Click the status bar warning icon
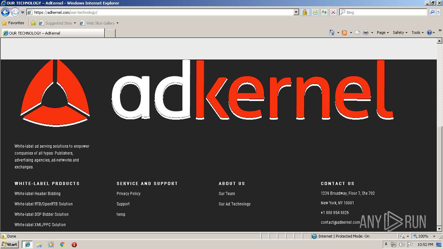This screenshot has height=249, width=443. 3,236
